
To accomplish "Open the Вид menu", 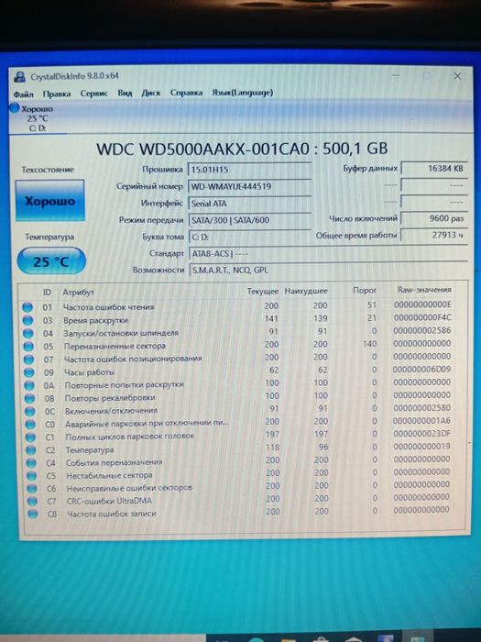I will point(125,93).
